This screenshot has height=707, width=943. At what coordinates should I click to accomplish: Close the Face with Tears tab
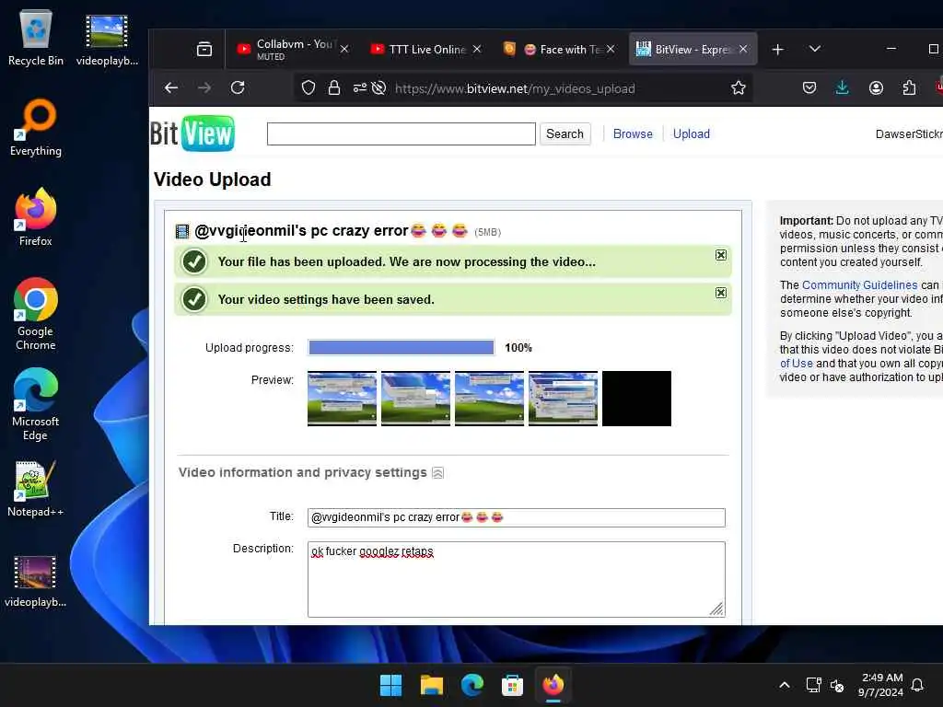(x=611, y=50)
